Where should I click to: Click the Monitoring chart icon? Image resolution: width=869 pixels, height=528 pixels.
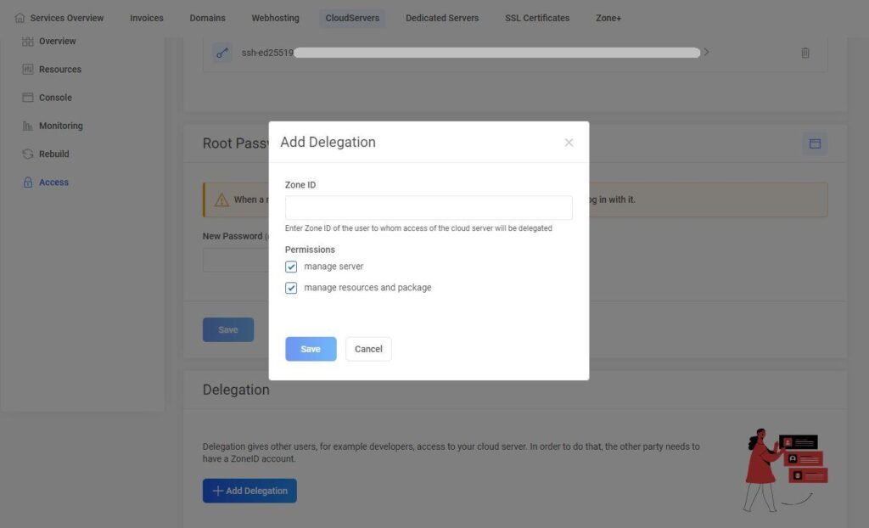[x=28, y=126]
